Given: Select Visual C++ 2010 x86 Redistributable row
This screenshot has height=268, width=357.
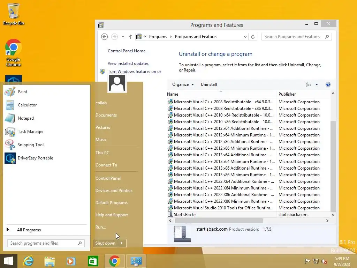Looking at the screenshot, I should tap(248, 122).
